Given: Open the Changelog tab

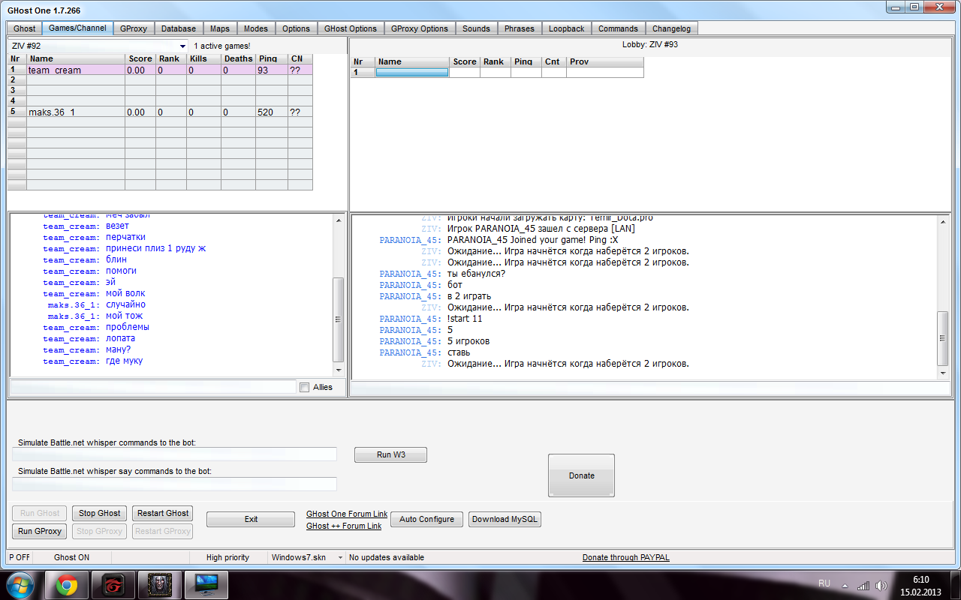Looking at the screenshot, I should 671,28.
